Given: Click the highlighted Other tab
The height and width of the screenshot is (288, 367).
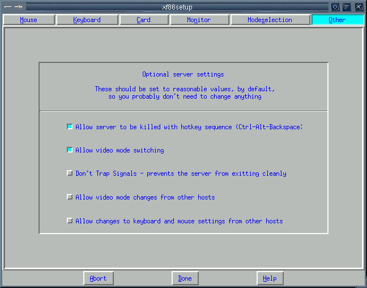Looking at the screenshot, I should (336, 20).
